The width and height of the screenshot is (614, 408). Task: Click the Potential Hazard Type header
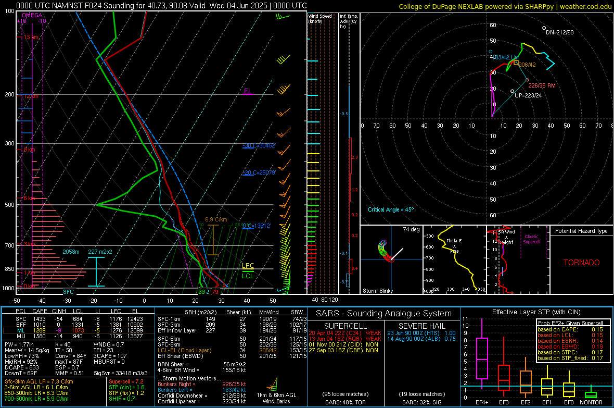pyautogui.click(x=582, y=231)
